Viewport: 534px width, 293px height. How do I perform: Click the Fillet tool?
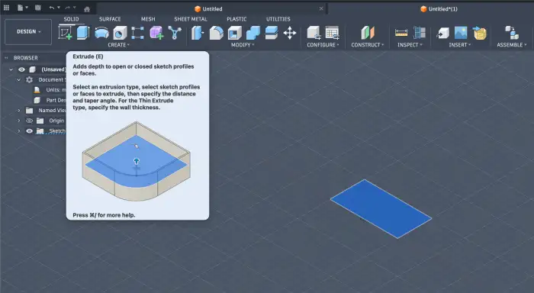click(x=216, y=33)
